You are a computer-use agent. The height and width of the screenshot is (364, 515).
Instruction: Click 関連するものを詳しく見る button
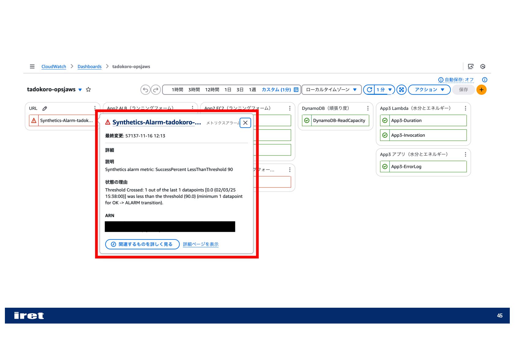pos(142,244)
